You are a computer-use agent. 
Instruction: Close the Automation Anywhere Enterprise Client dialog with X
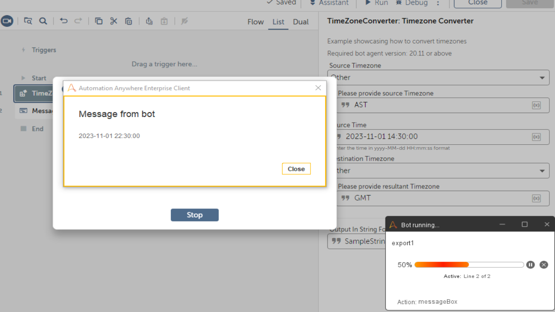point(318,88)
